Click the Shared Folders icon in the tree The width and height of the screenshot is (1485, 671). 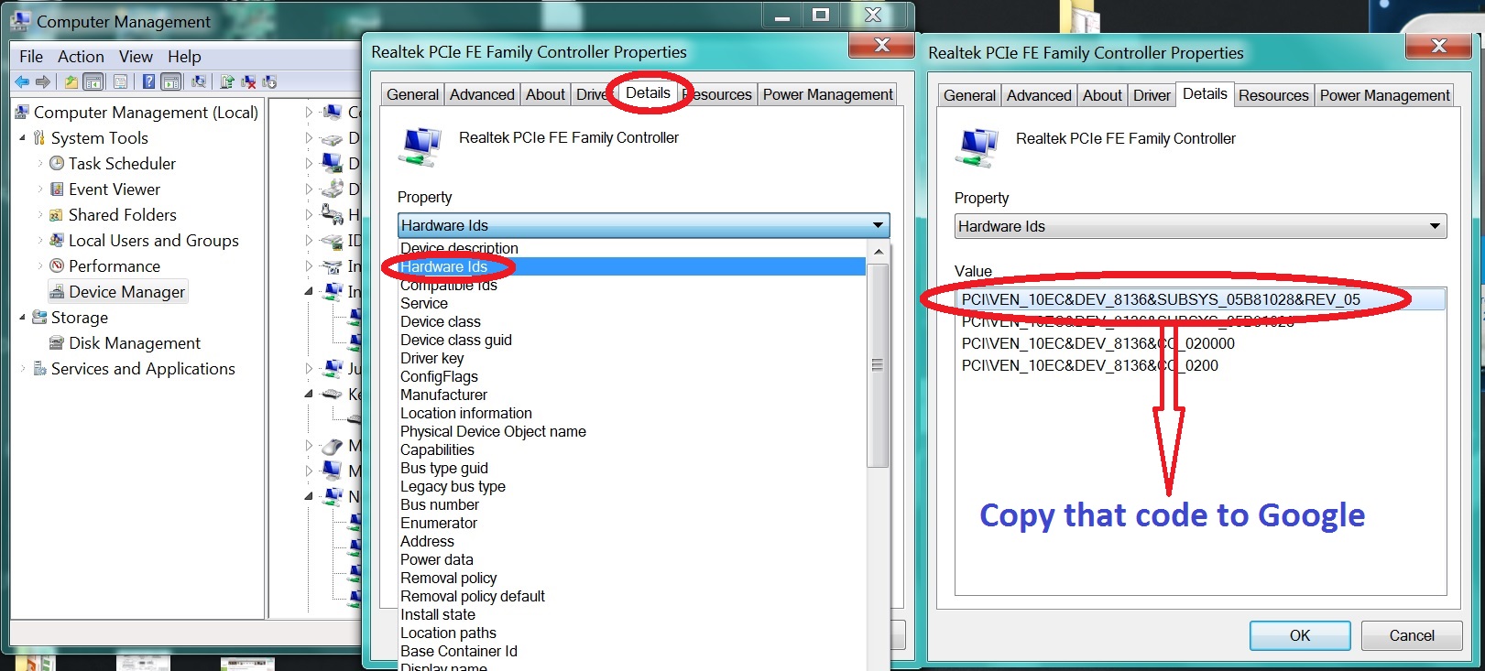click(57, 215)
